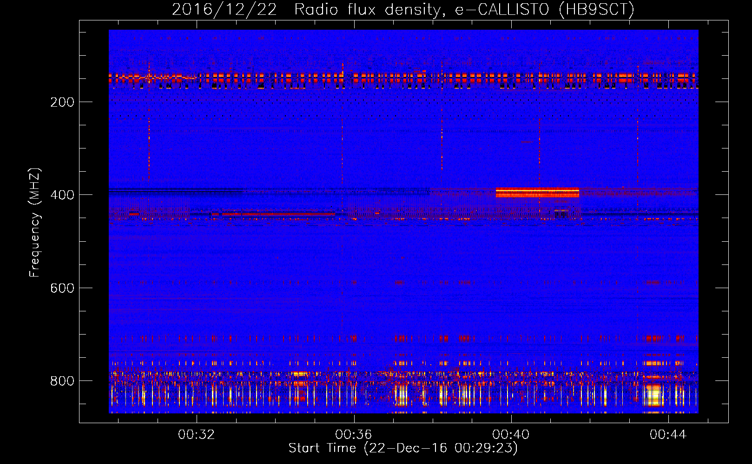Screen dimensions: 752x464
Task: Click the 00:32 time tick label
Action: click(197, 434)
